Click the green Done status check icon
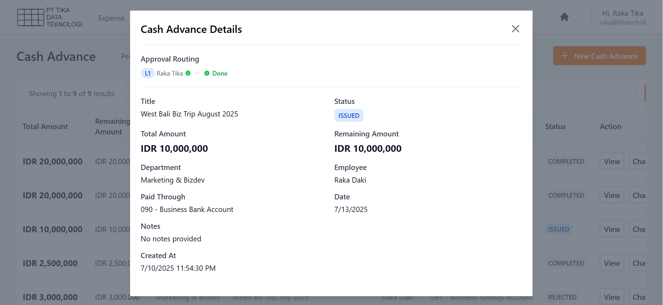The image size is (663, 305). [x=207, y=73]
